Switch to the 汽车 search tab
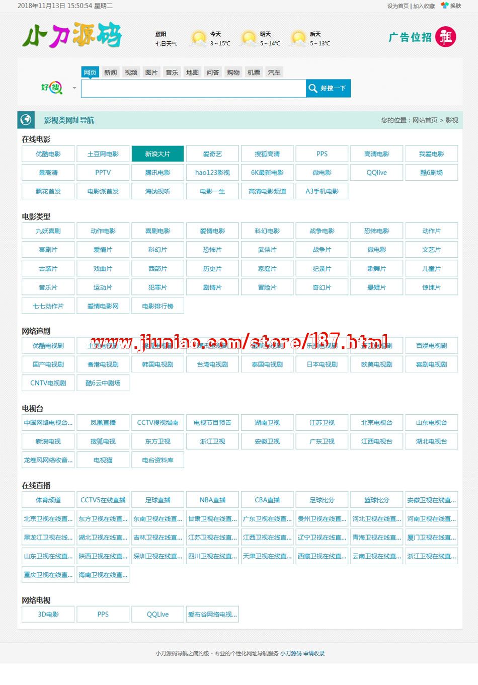The width and height of the screenshot is (478, 685). (x=274, y=72)
